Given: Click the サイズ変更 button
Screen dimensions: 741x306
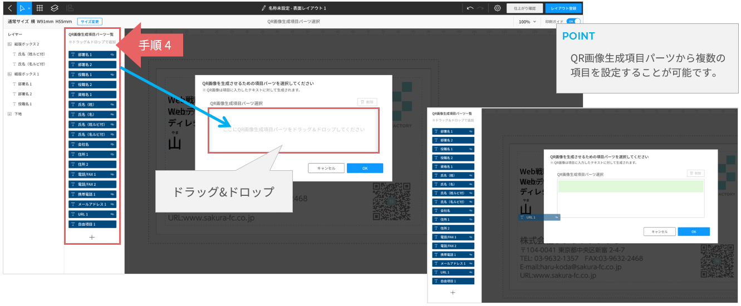Looking at the screenshot, I should click(90, 22).
